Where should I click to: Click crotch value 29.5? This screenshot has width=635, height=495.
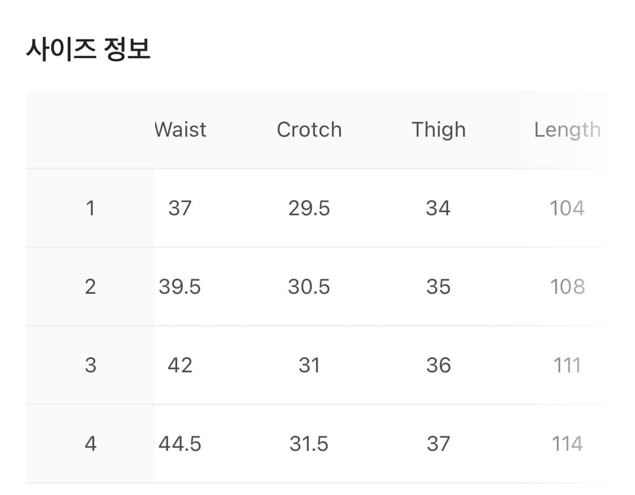(309, 209)
